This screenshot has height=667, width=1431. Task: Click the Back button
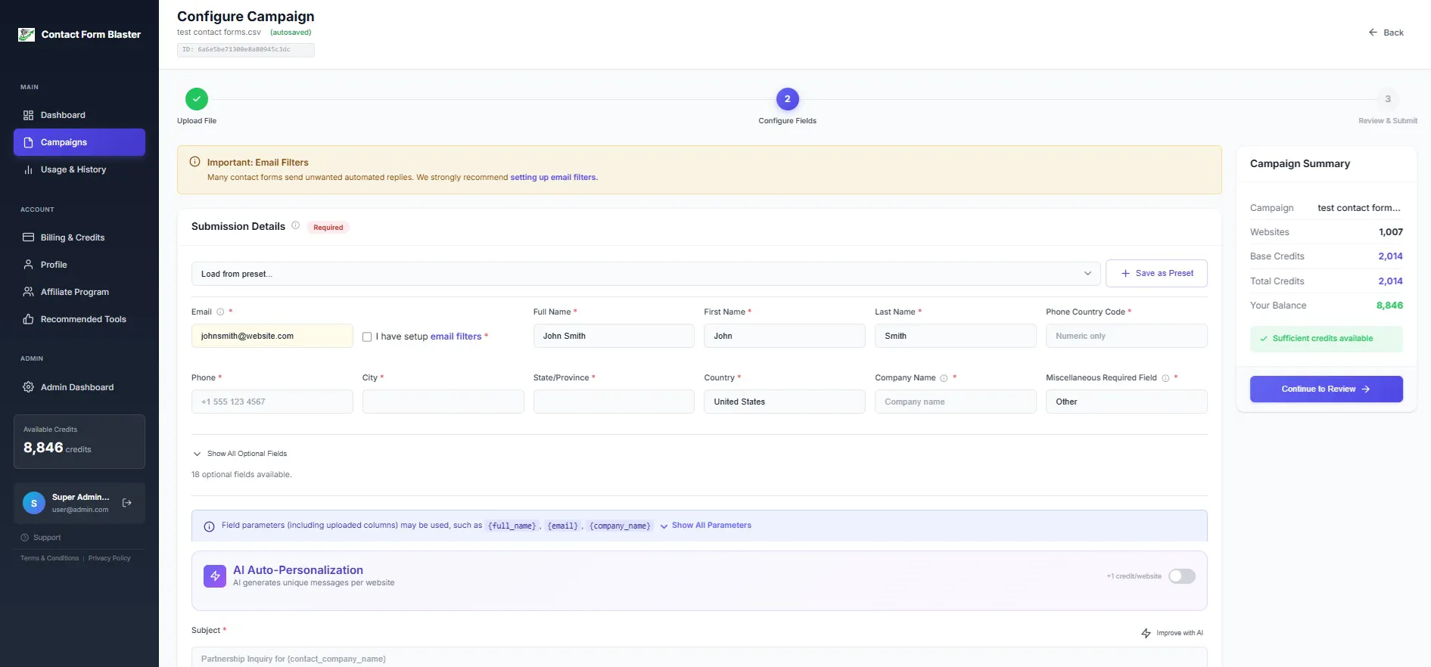(x=1386, y=33)
